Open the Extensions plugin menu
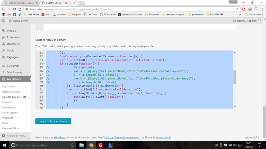 (13, 37)
